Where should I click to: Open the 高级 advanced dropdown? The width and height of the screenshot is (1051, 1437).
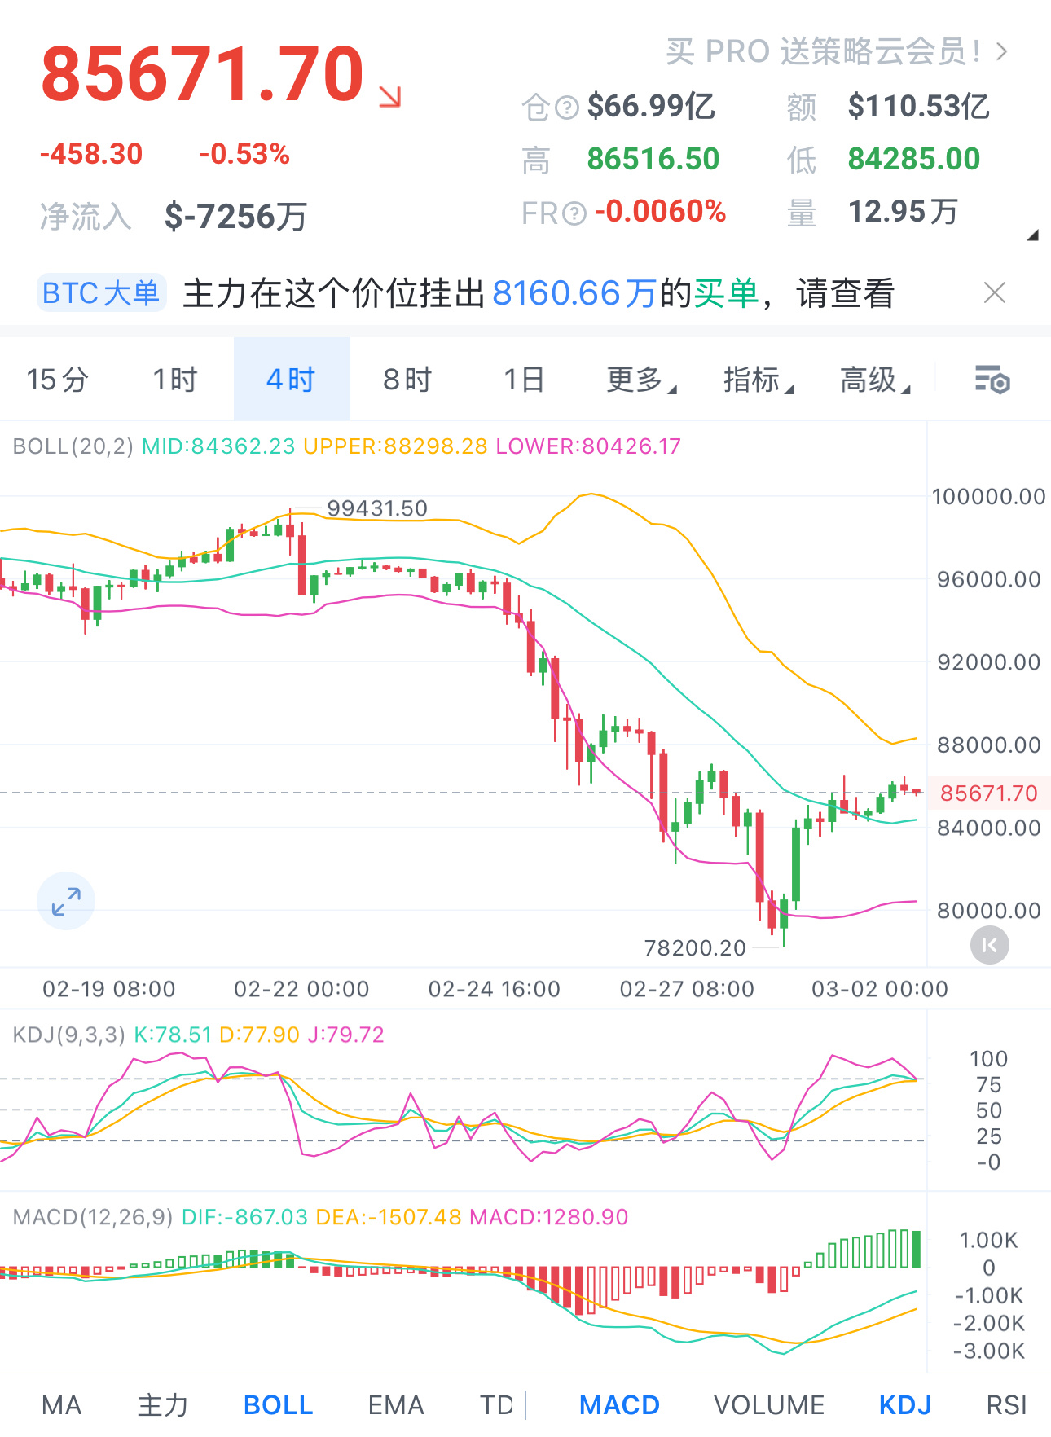(875, 380)
